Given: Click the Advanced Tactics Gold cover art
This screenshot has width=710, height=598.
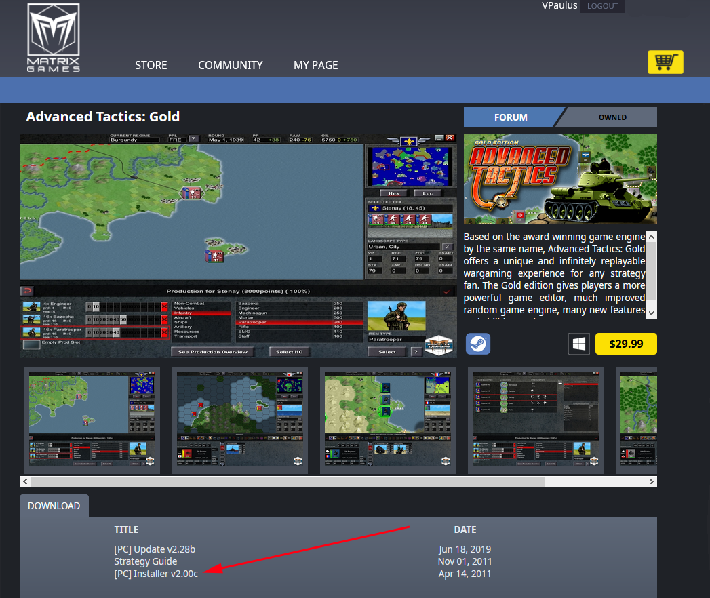Looking at the screenshot, I should (x=560, y=179).
